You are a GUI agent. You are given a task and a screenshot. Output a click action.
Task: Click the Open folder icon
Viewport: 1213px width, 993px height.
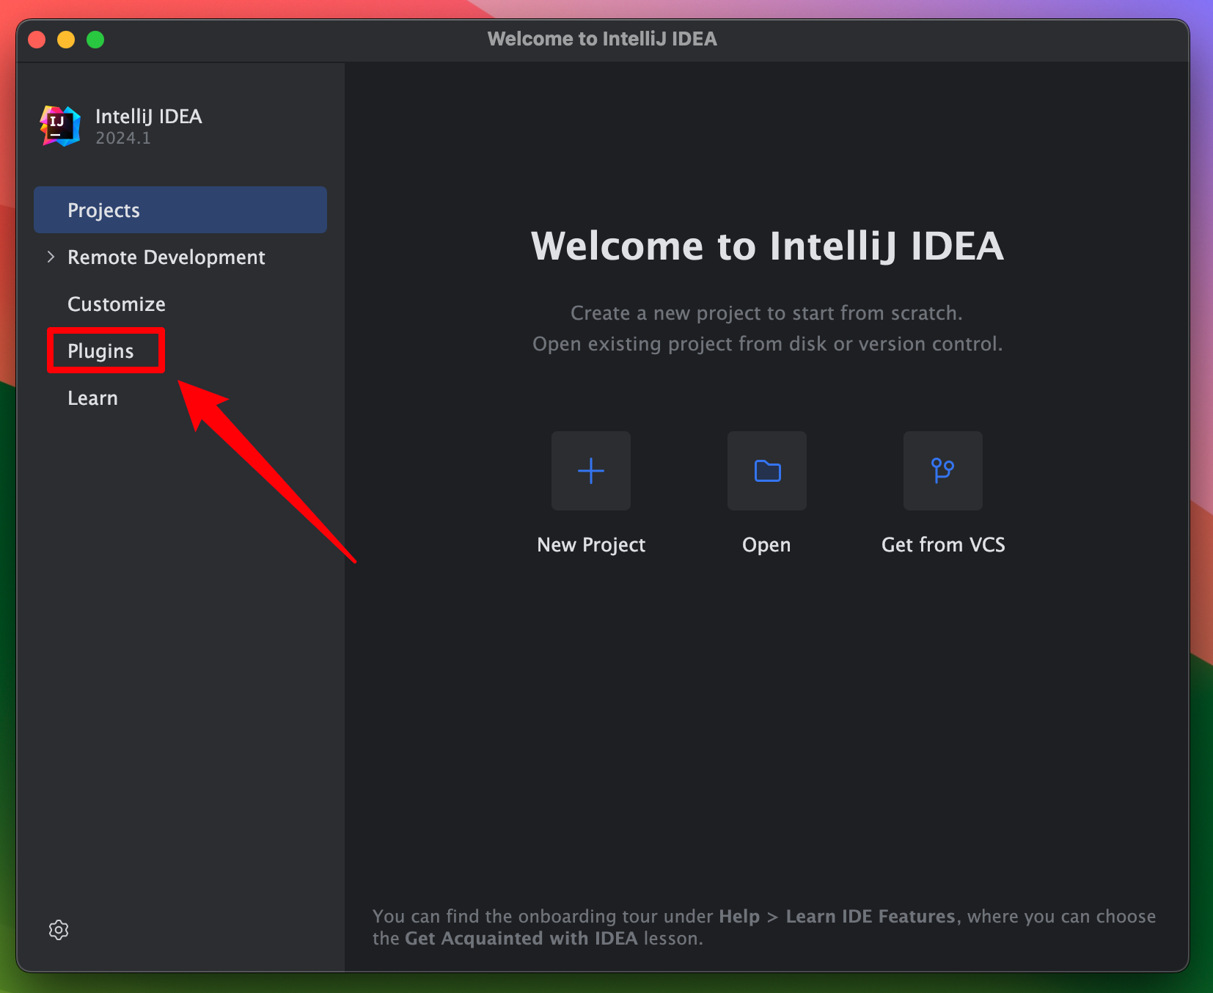click(x=767, y=471)
